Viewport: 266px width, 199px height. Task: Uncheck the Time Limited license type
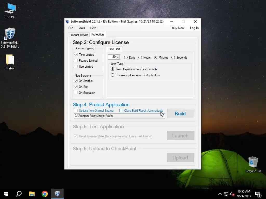76,55
